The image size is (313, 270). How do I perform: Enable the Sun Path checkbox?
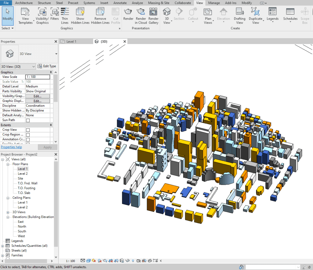(28, 120)
